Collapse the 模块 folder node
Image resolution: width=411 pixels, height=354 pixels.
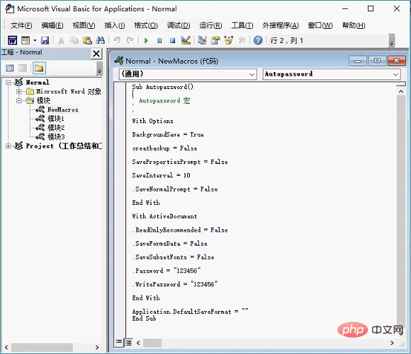(x=19, y=100)
